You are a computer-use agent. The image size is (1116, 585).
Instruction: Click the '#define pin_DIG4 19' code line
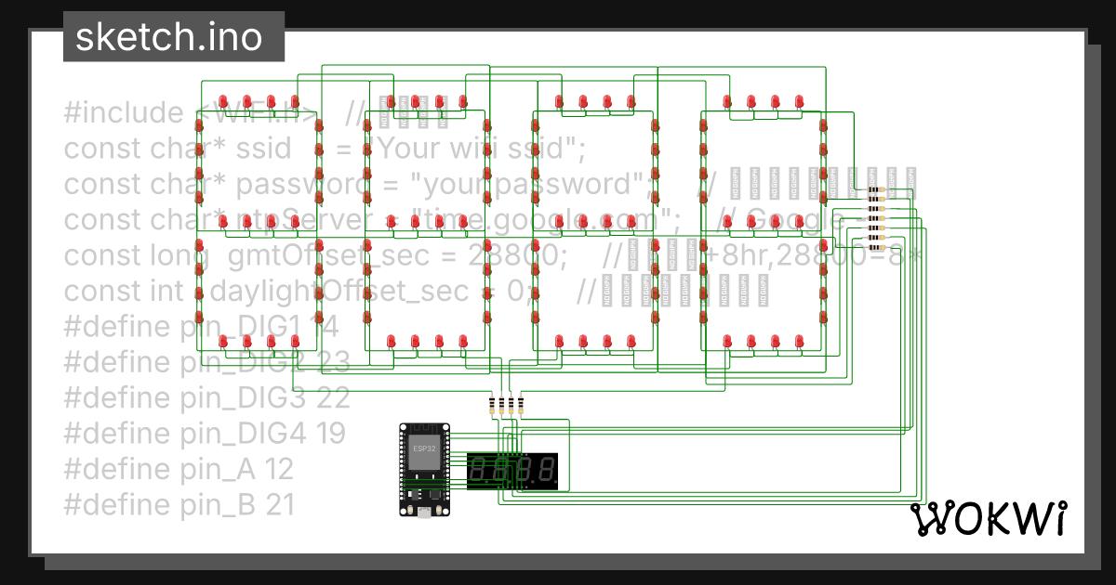point(205,433)
